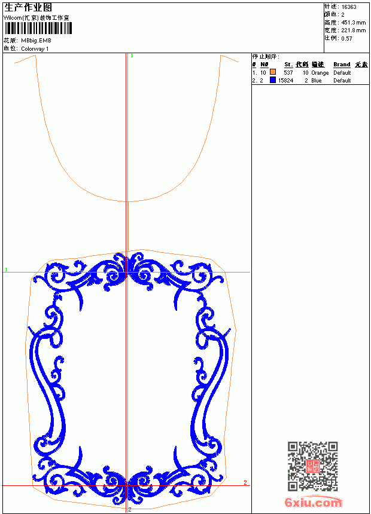371x514 pixels.
Task: Click the MBbig.EMB file name
Action: (x=36, y=41)
